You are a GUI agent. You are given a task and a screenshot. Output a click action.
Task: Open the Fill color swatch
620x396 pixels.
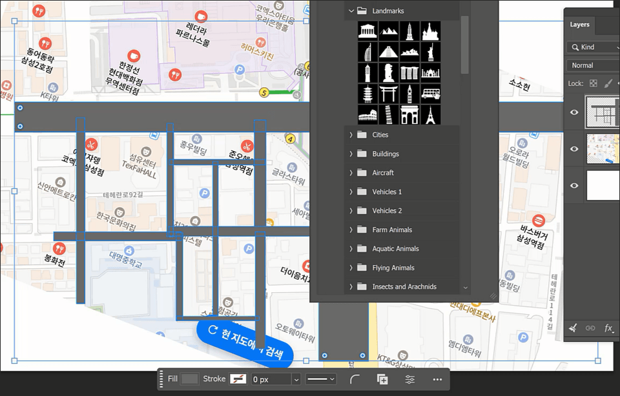click(x=189, y=379)
